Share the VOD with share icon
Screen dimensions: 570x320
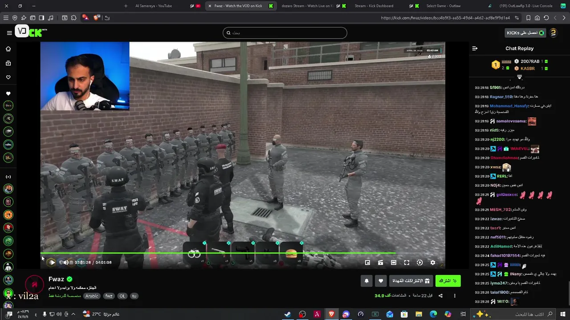440,296
